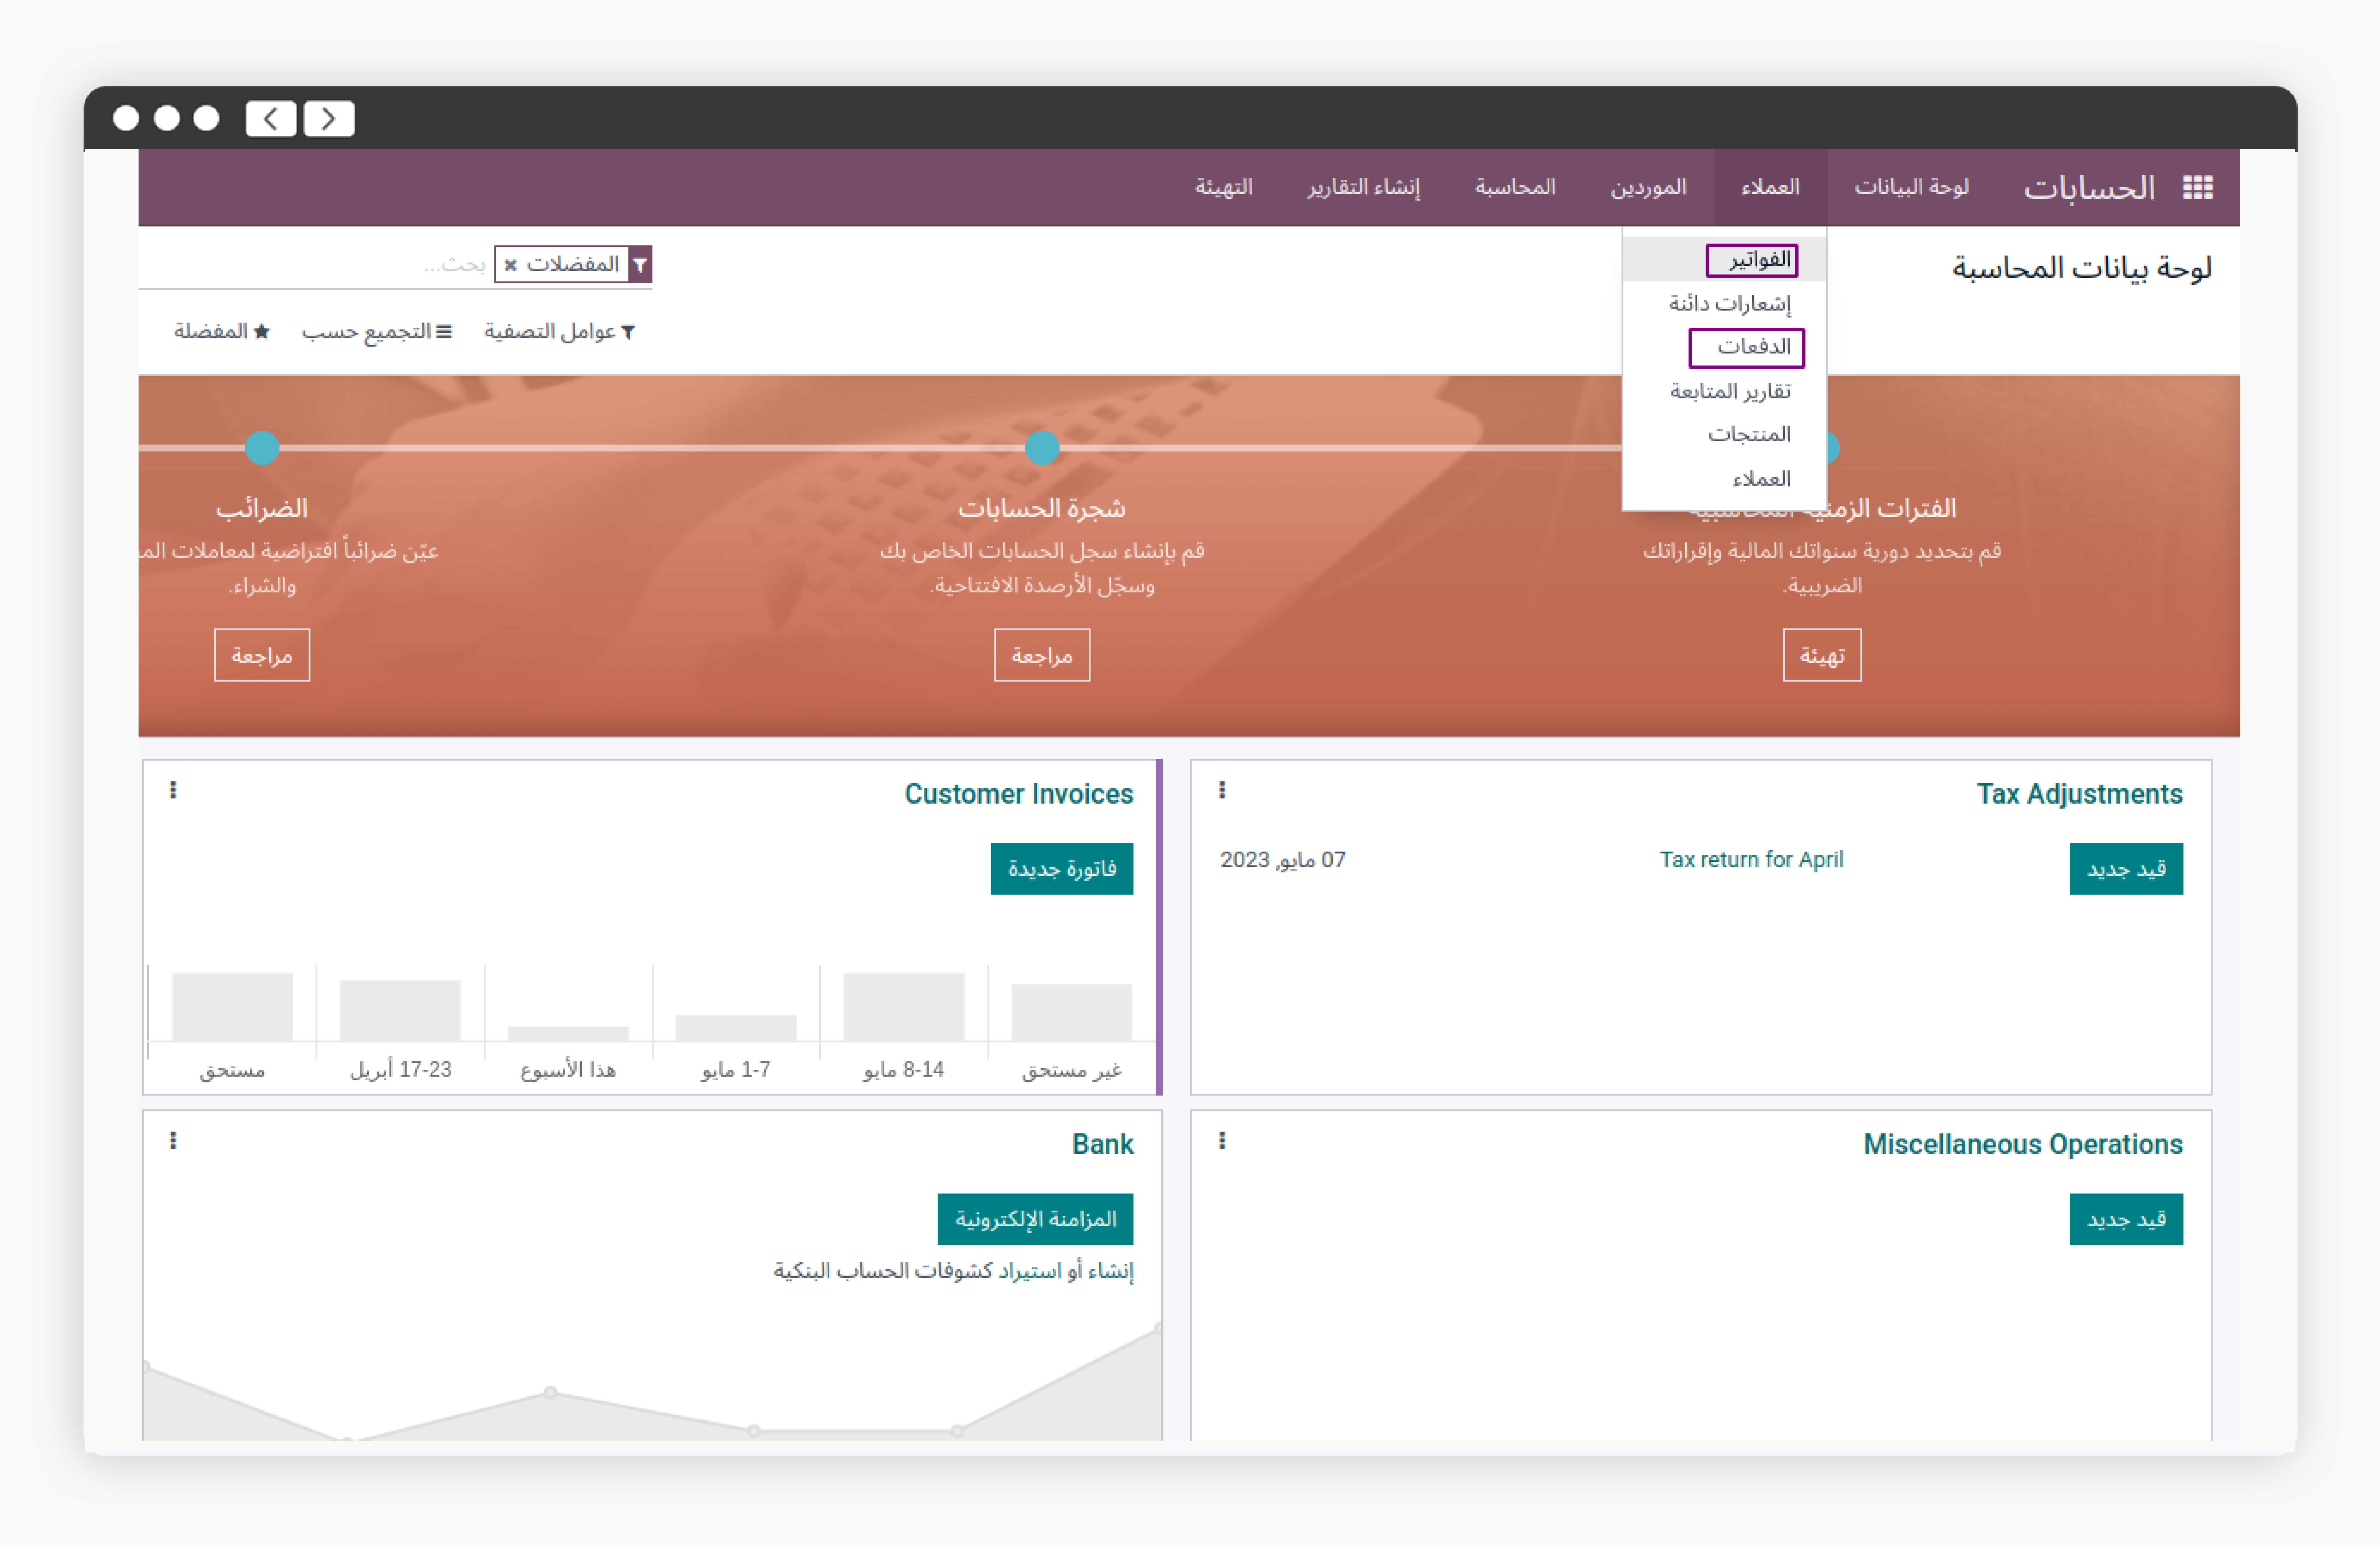Click the browser forward arrow button
The height and width of the screenshot is (1545, 2380).
coord(329,119)
